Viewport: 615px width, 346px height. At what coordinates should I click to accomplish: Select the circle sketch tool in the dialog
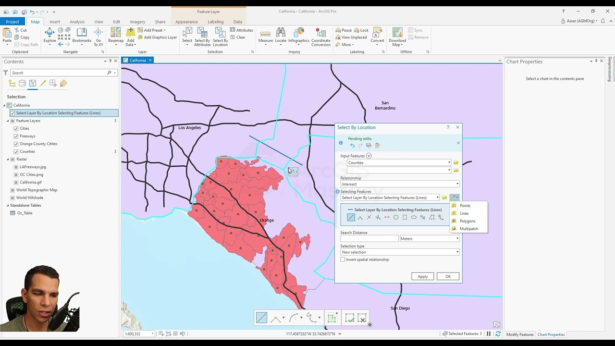(396, 218)
